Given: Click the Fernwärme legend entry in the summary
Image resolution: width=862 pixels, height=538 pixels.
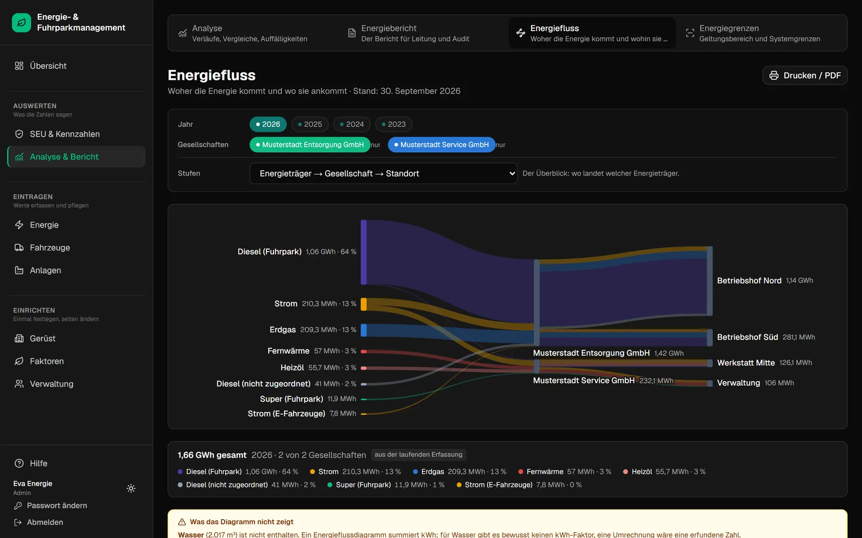Looking at the screenshot, I should pos(565,472).
